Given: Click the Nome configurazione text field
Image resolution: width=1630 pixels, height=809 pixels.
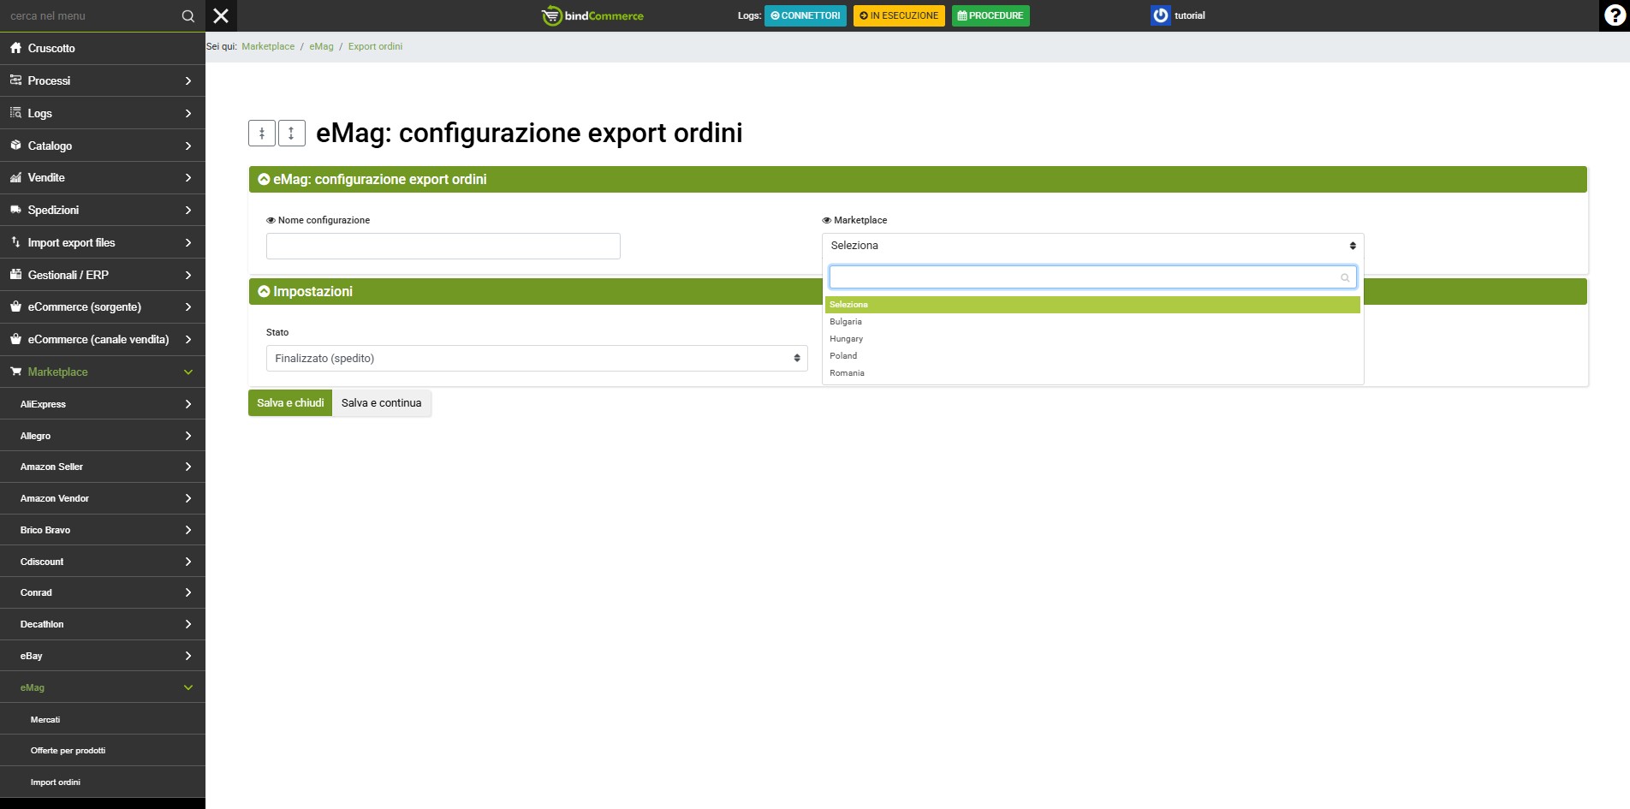Looking at the screenshot, I should [443, 247].
